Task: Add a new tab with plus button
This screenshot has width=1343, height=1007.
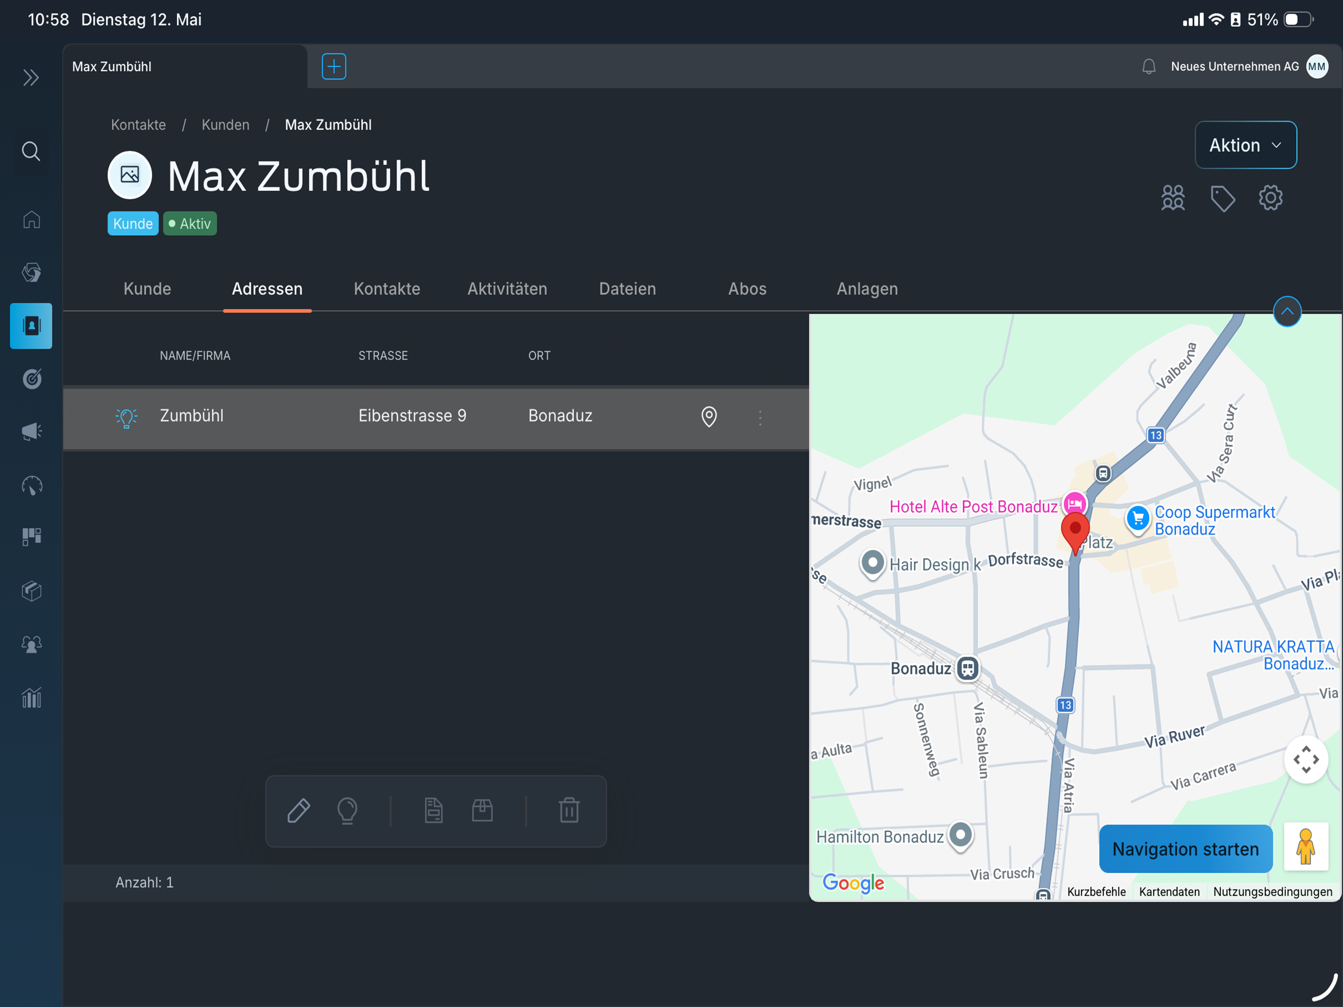Action: tap(334, 66)
